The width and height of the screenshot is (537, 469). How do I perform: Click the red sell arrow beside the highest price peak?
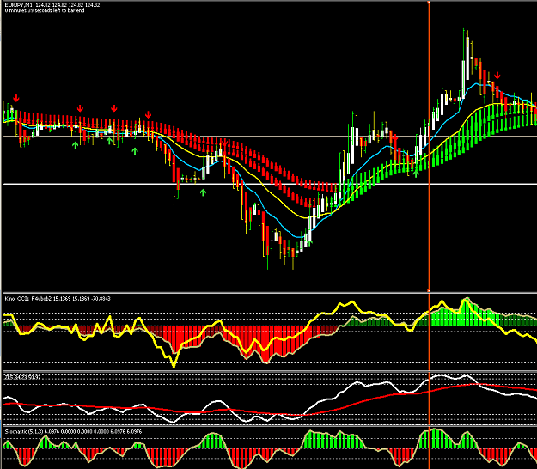[x=497, y=76]
